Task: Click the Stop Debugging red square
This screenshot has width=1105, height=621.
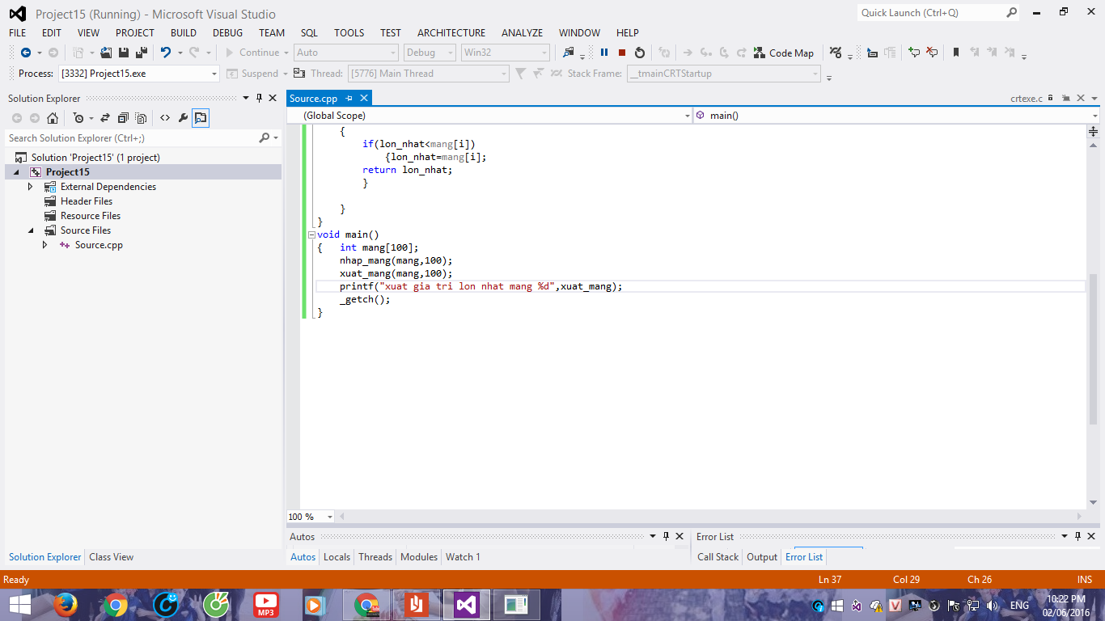Action: [x=622, y=53]
